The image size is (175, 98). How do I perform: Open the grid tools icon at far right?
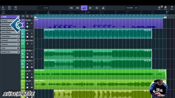coord(167,12)
